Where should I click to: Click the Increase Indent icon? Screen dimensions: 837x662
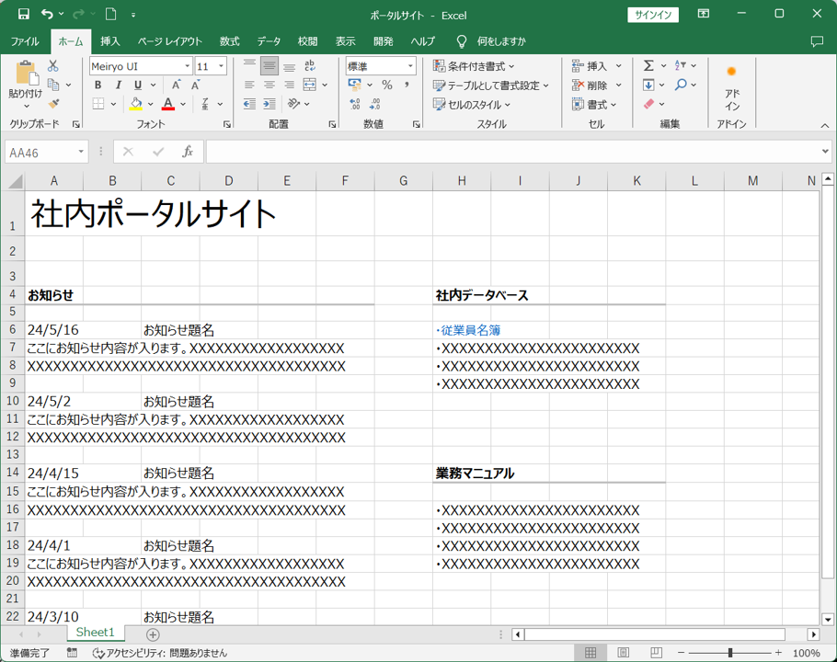pos(269,105)
